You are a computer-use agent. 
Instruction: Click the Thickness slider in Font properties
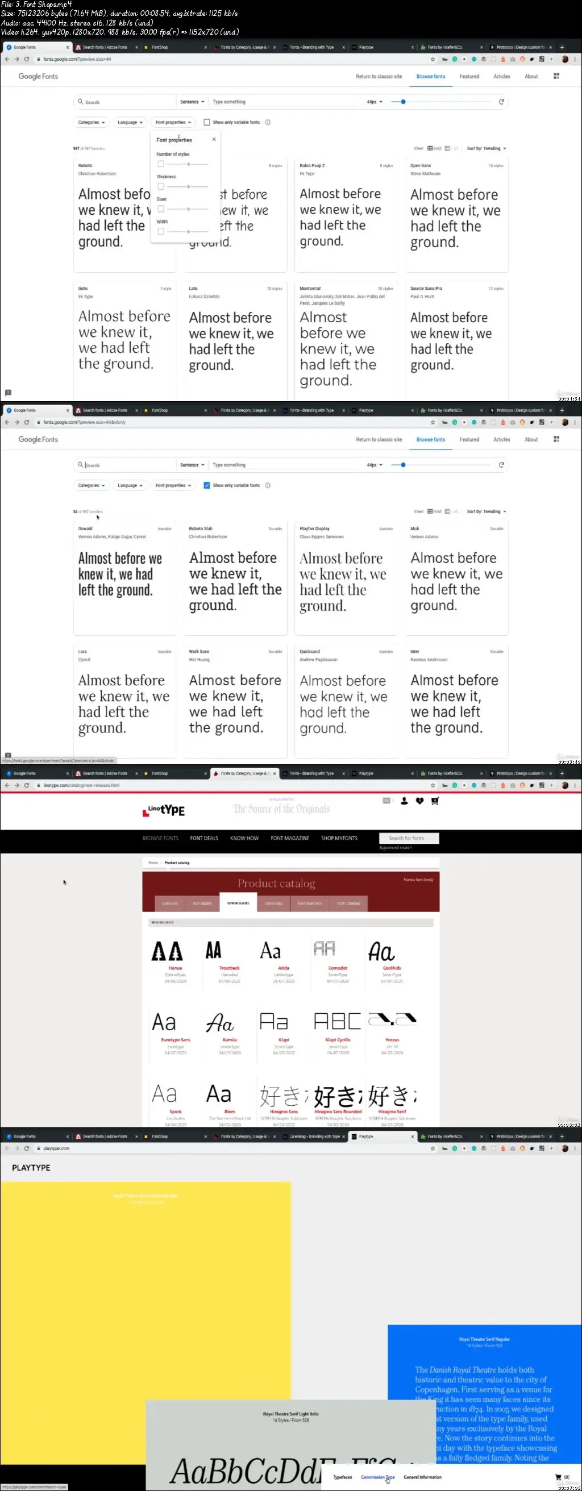(188, 186)
